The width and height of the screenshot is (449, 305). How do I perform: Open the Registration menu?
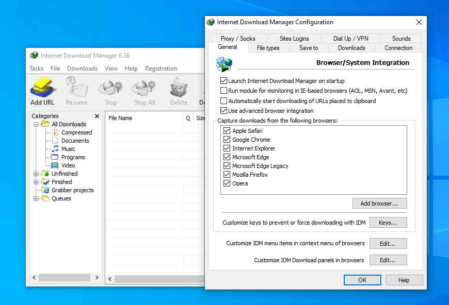[x=161, y=69]
